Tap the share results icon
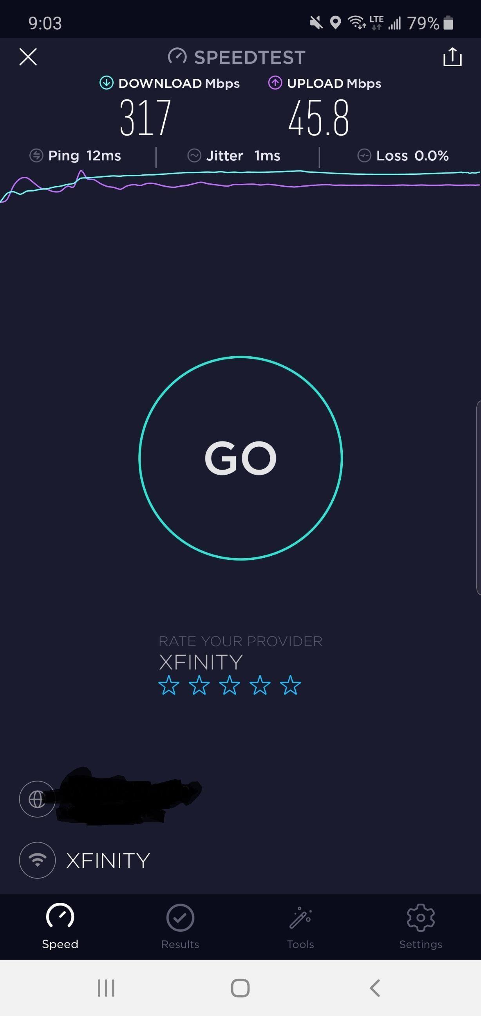The height and width of the screenshot is (1016, 481). (452, 57)
